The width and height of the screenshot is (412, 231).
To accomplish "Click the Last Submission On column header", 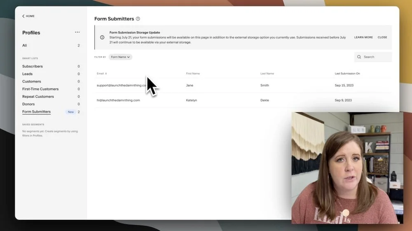I will coord(347,74).
